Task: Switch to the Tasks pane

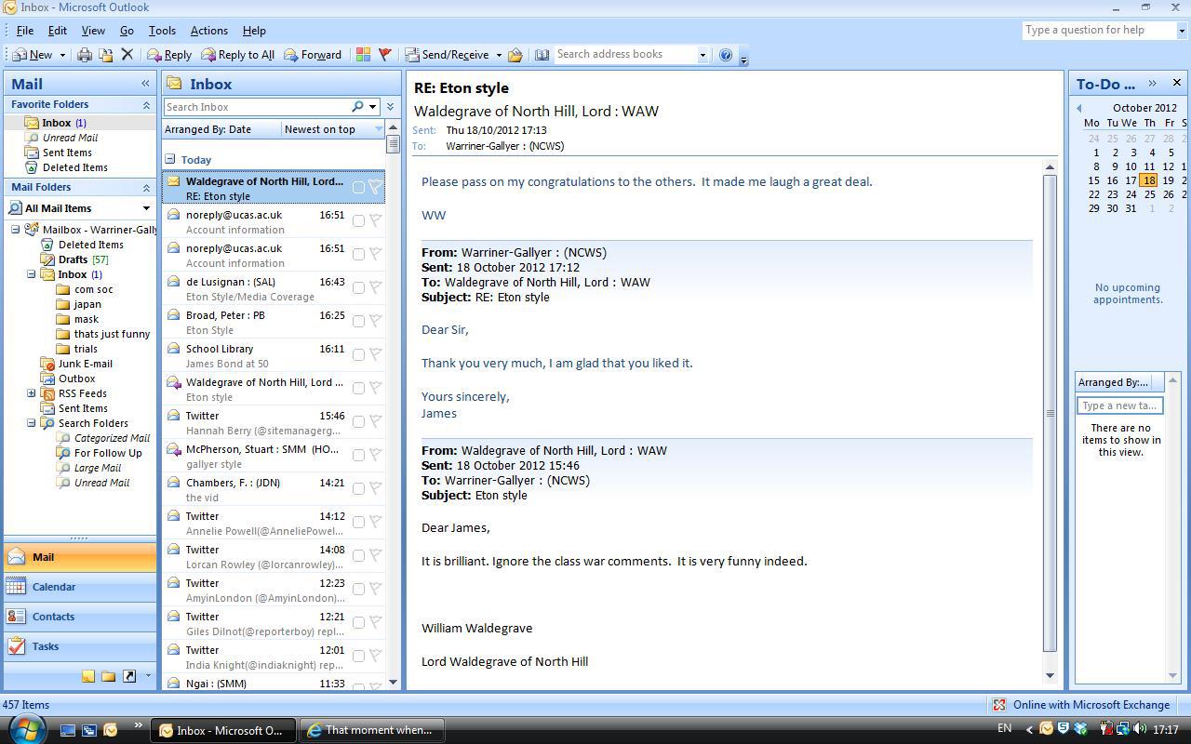Action: click(x=80, y=646)
